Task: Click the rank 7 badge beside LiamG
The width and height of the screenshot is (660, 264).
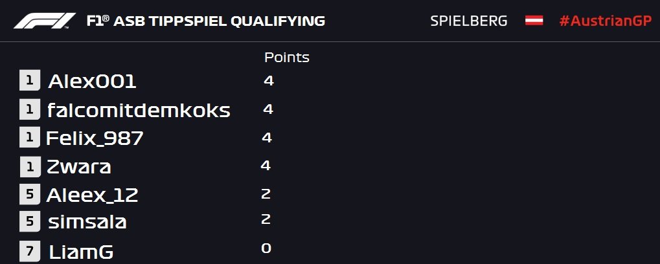Action: coord(30,252)
